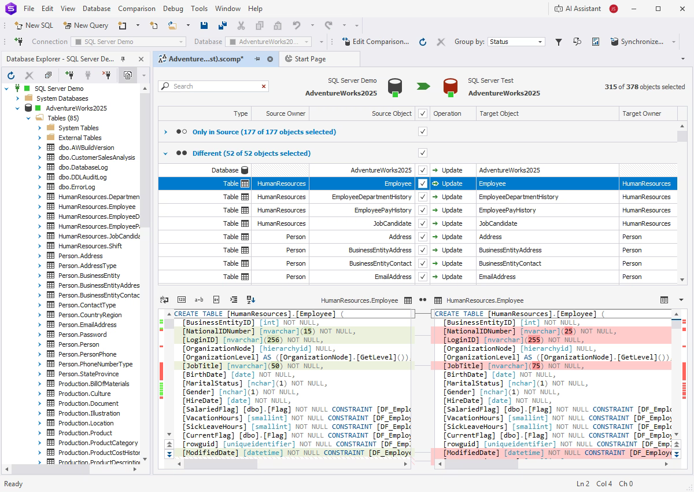Expand the System Databases tree node
Image resolution: width=694 pixels, height=492 pixels.
tap(17, 98)
